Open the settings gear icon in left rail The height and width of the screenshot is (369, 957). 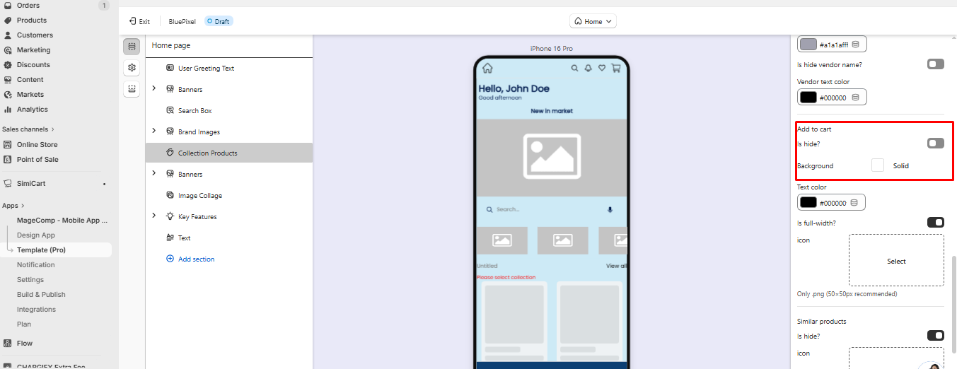pos(131,68)
